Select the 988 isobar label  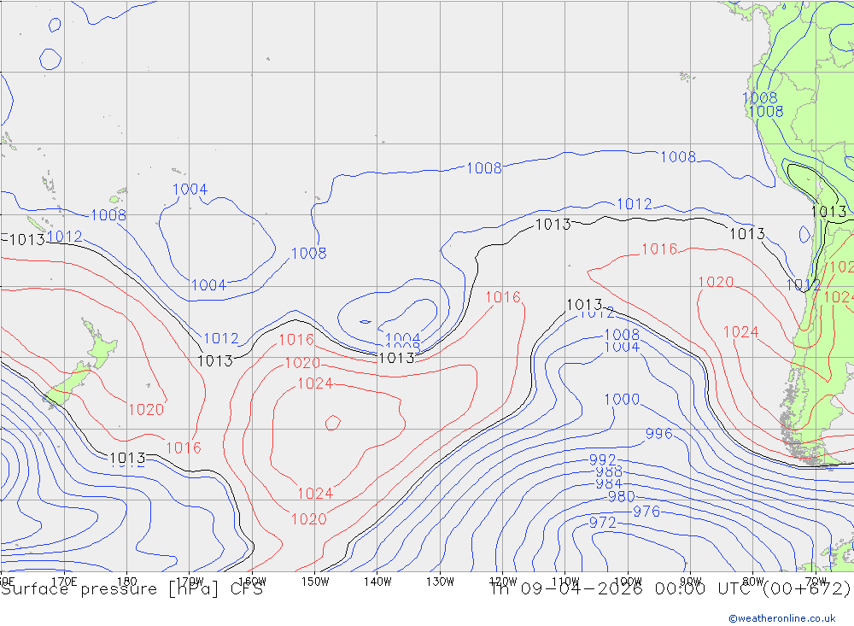tap(609, 471)
